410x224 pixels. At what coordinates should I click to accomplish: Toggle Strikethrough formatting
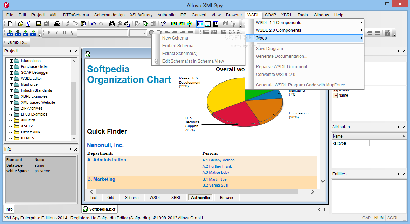[x=72, y=33]
